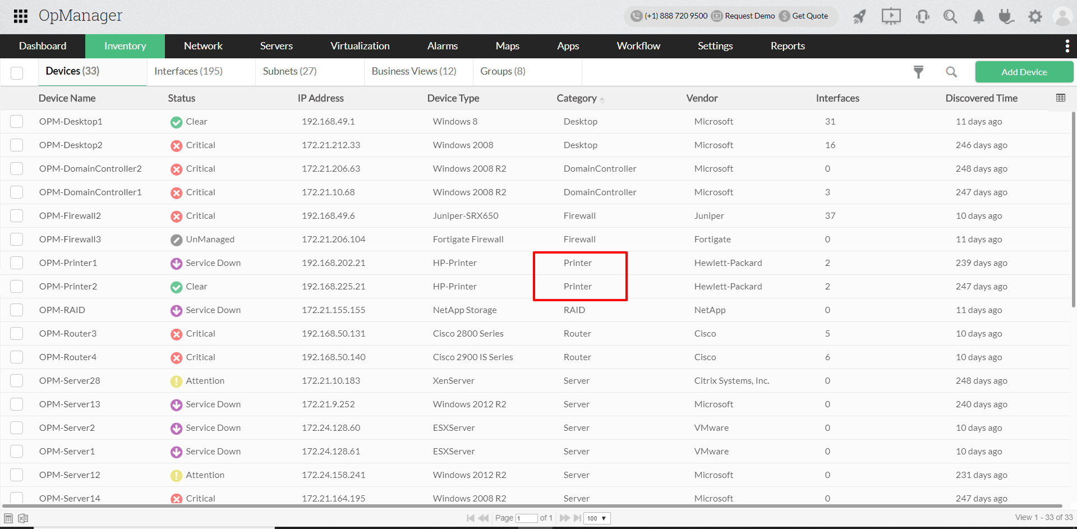Click the plug icon in header
The image size is (1077, 529).
[x=1006, y=16]
